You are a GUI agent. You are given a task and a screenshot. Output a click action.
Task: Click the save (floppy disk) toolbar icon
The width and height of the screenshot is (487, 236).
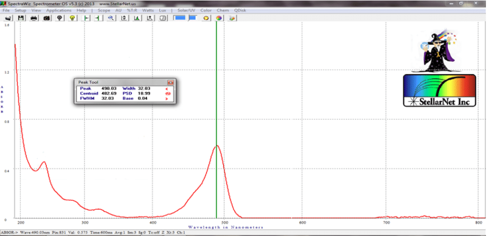tap(21, 18)
